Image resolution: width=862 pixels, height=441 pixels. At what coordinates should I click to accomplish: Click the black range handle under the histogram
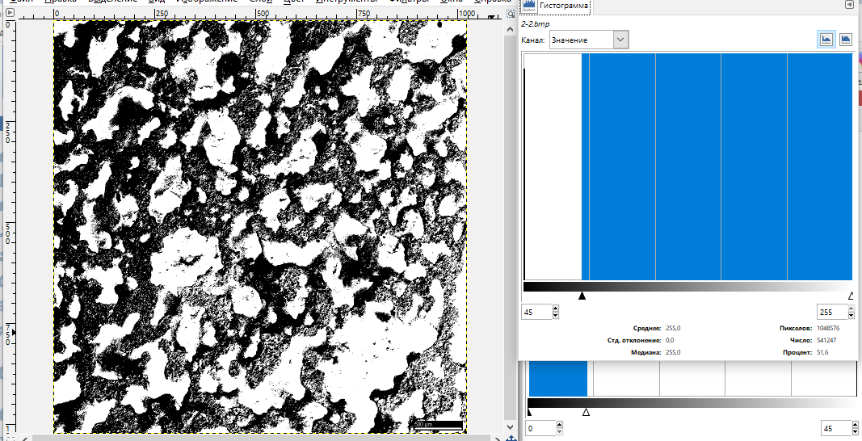[x=582, y=296]
